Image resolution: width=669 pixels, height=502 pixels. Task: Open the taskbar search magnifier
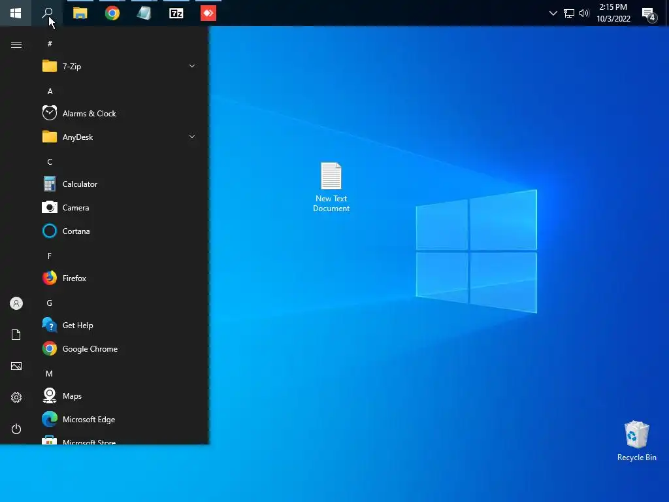pos(47,13)
